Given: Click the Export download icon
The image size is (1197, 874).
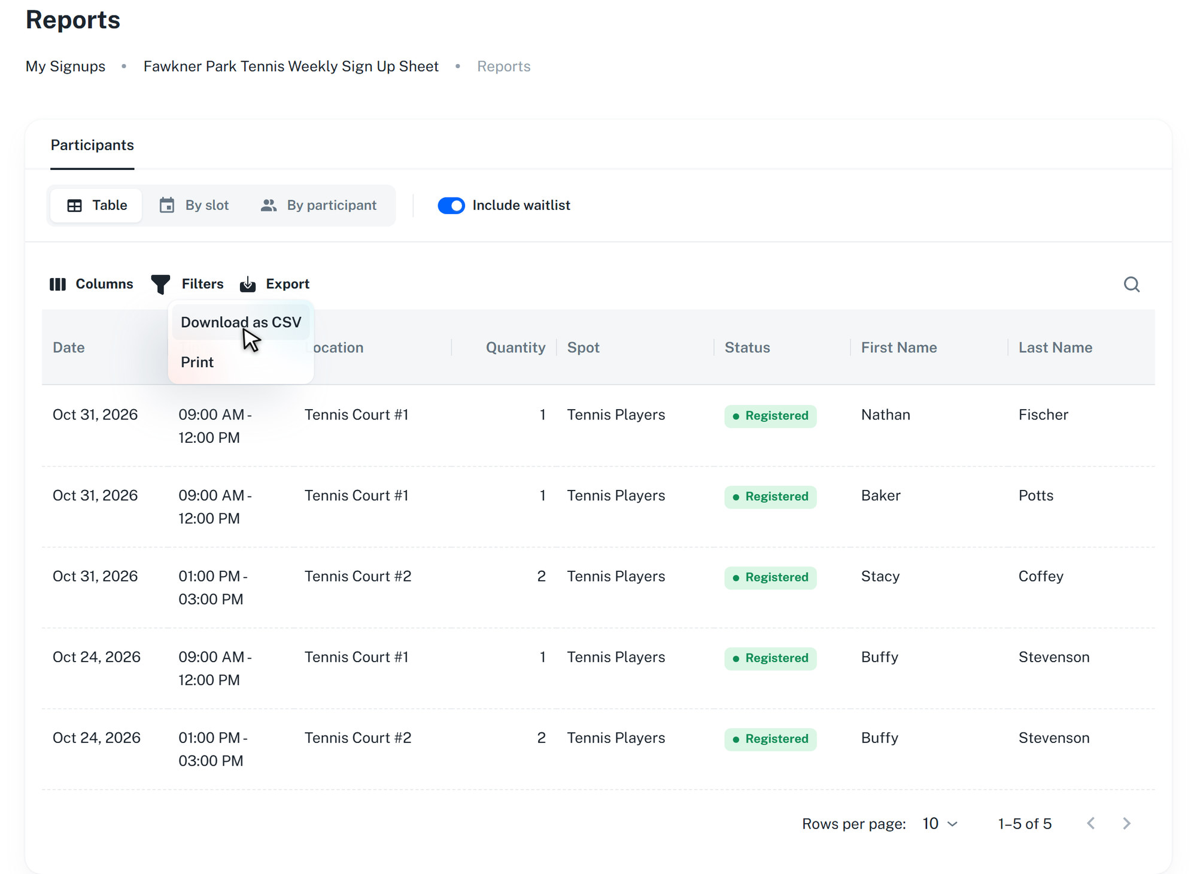Looking at the screenshot, I should coord(248,284).
